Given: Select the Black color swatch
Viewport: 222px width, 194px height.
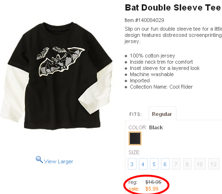Looking at the screenshot, I should (135, 138).
